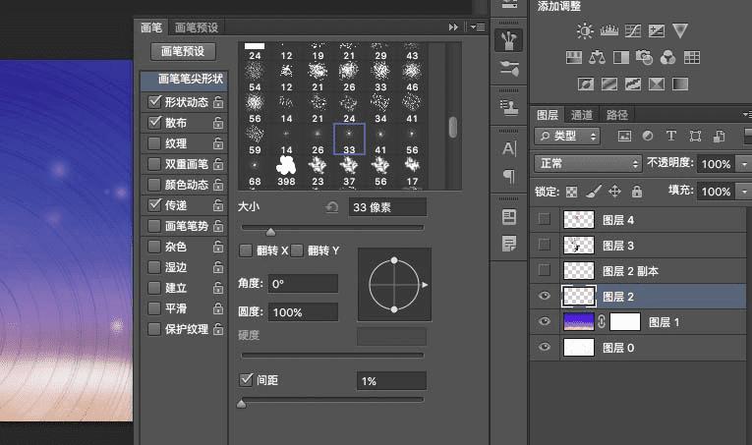Select 画笔笔尖形状 option
This screenshot has height=445, width=752.
click(185, 80)
